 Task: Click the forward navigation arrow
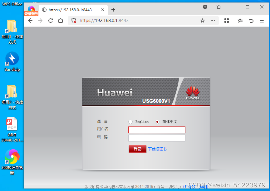pyautogui.click(x=40, y=21)
